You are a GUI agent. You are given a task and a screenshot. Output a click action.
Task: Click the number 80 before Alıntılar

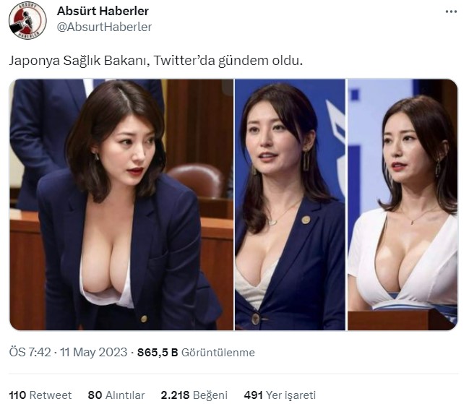pos(95,395)
